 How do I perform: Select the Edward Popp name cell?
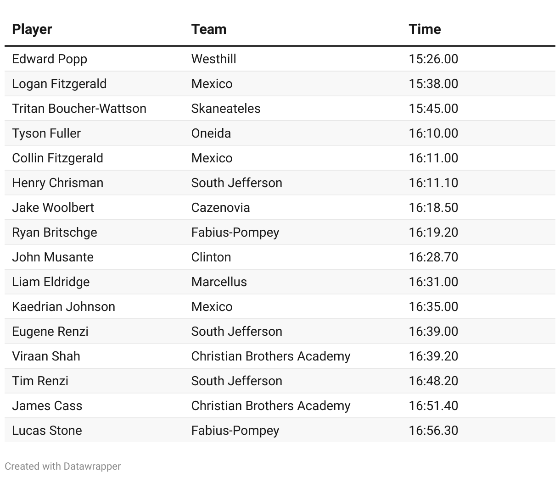[x=50, y=59]
